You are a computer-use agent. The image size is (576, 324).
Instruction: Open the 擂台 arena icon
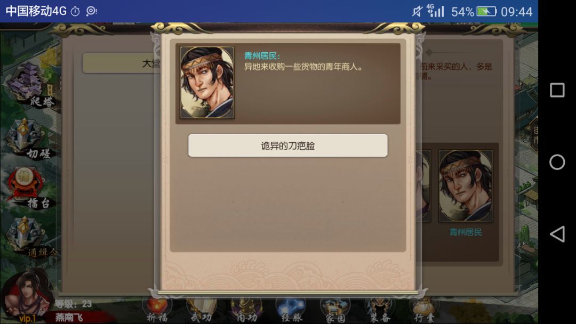pyautogui.click(x=29, y=188)
